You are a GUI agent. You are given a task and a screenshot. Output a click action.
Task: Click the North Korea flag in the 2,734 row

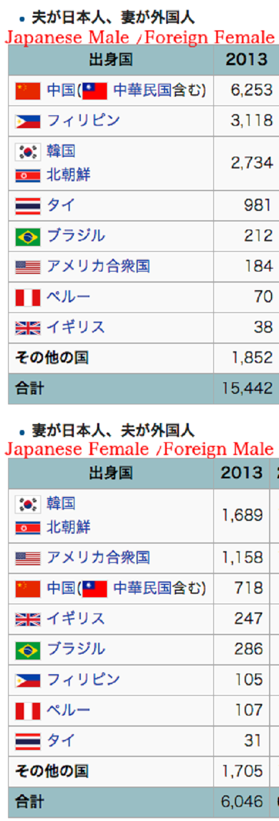(28, 175)
